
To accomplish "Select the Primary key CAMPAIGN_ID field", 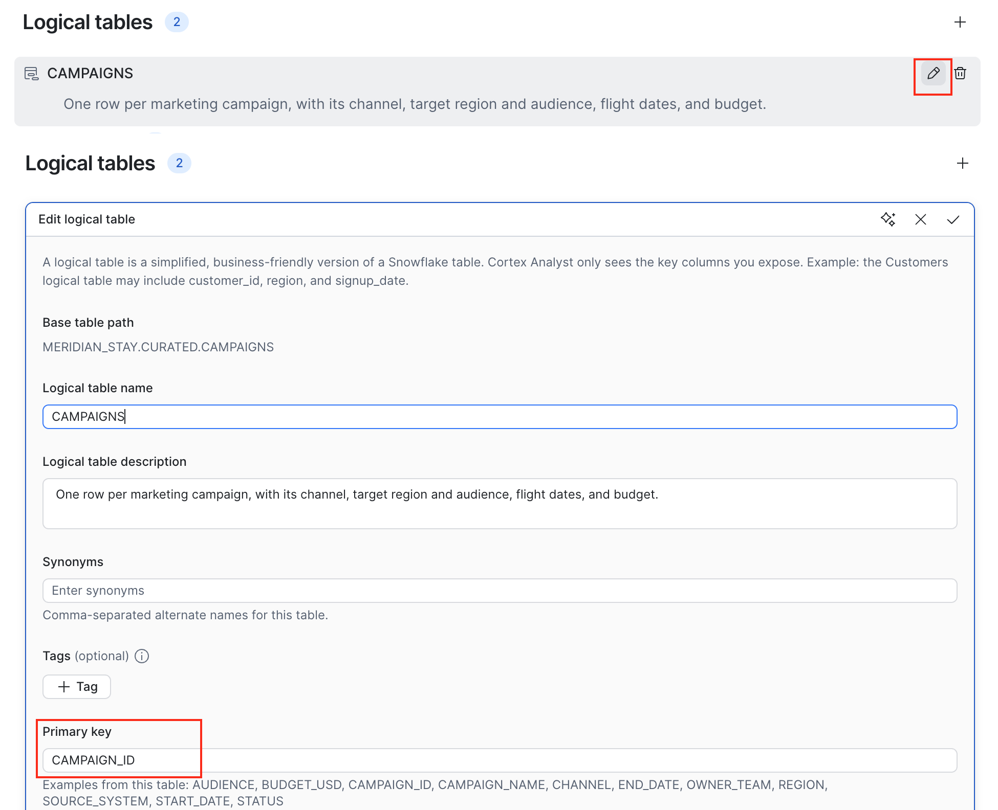I will tap(500, 760).
